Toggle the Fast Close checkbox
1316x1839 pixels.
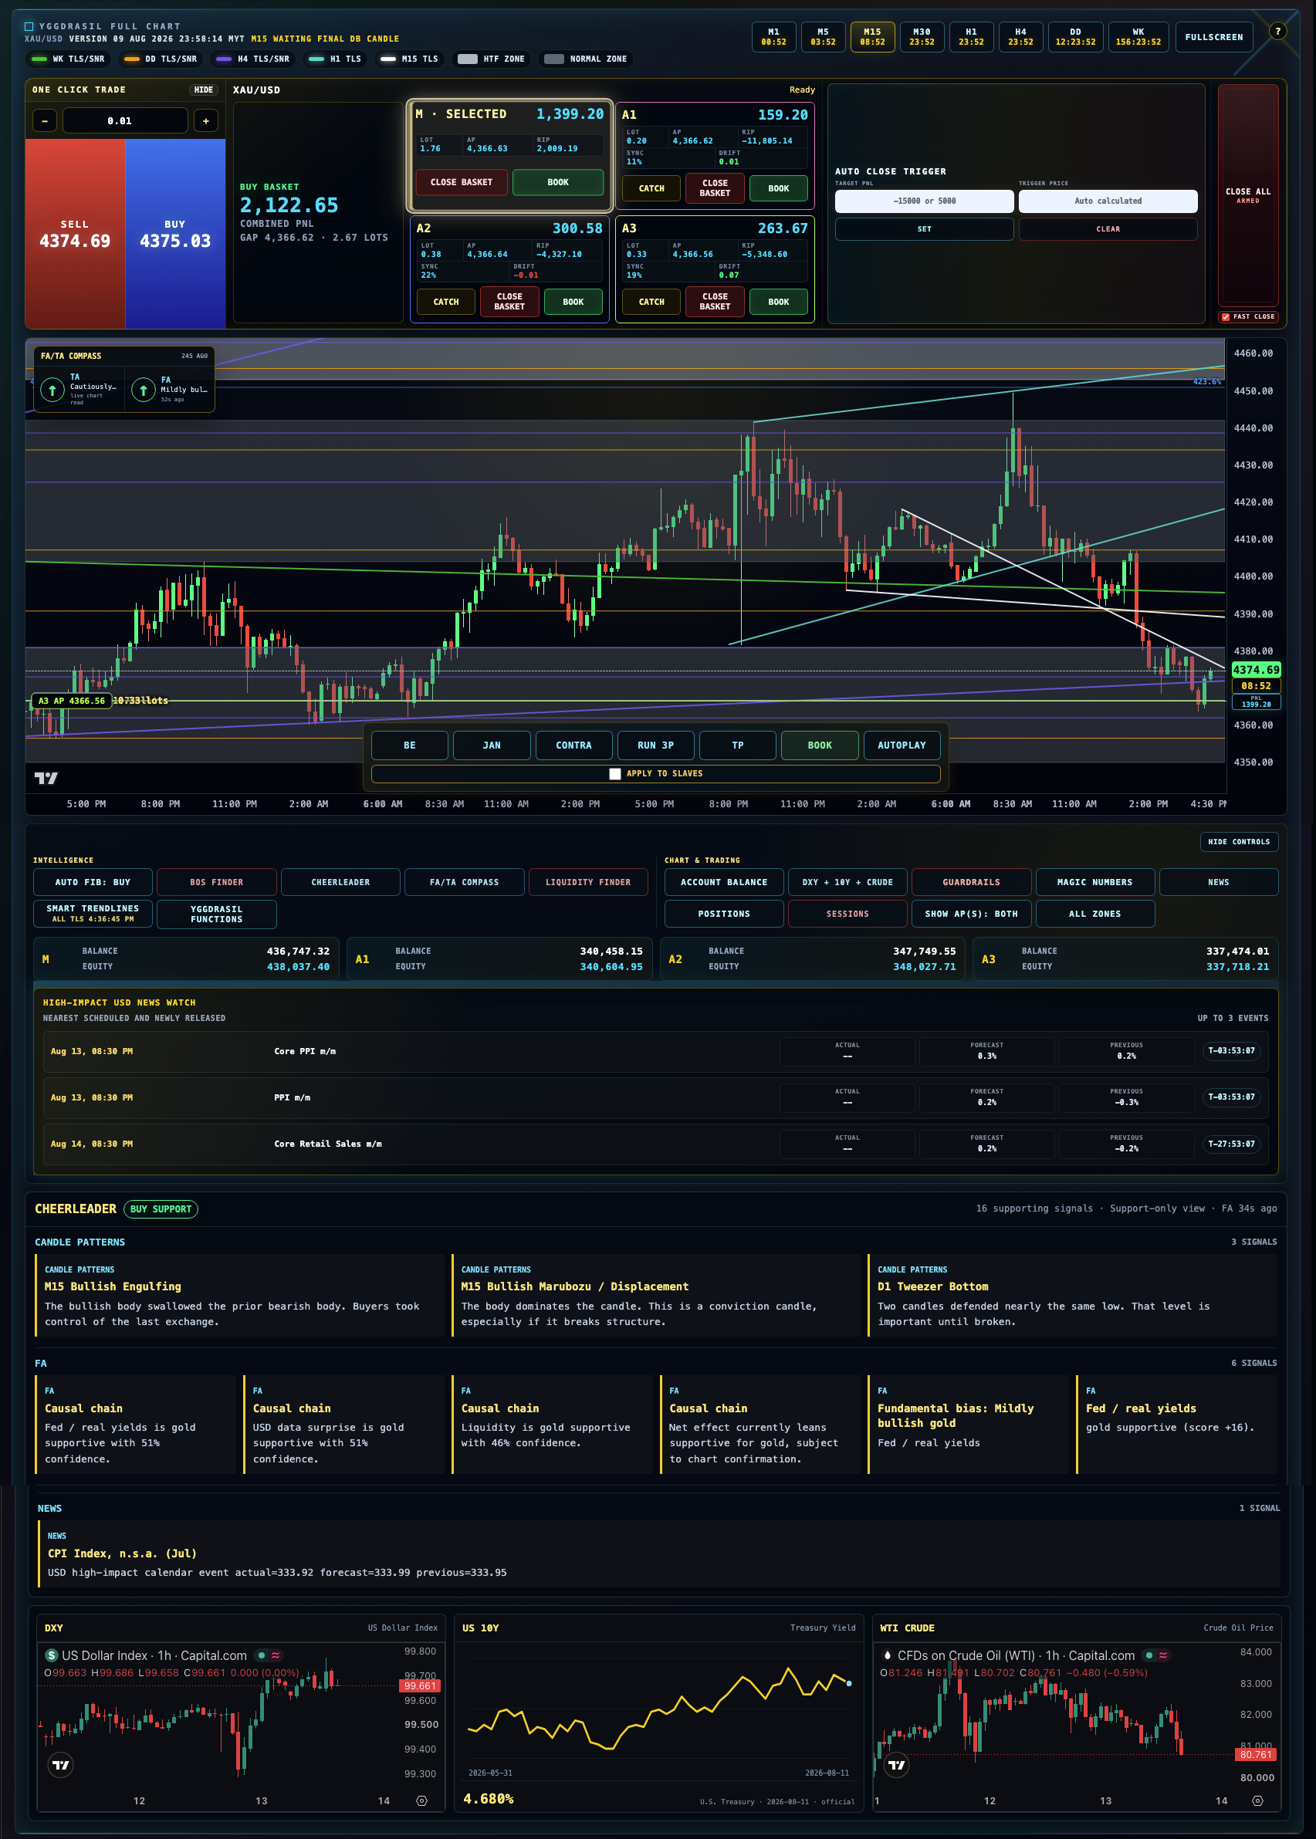1225,316
